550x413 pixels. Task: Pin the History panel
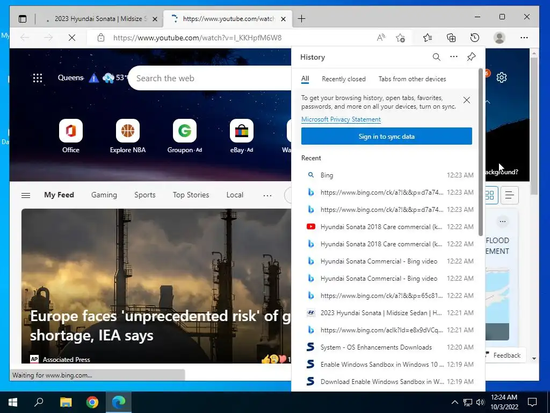(471, 57)
